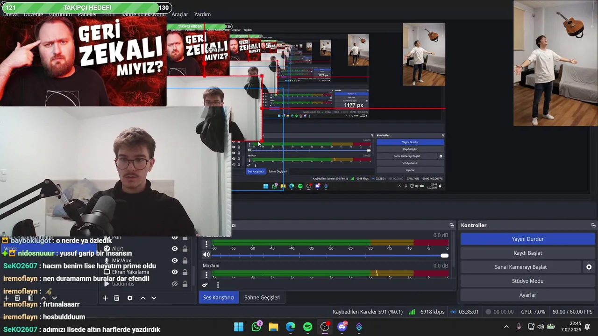Click Sanal Kamerayı Başlat button
Image resolution: width=598 pixels, height=336 pixels.
(x=520, y=267)
